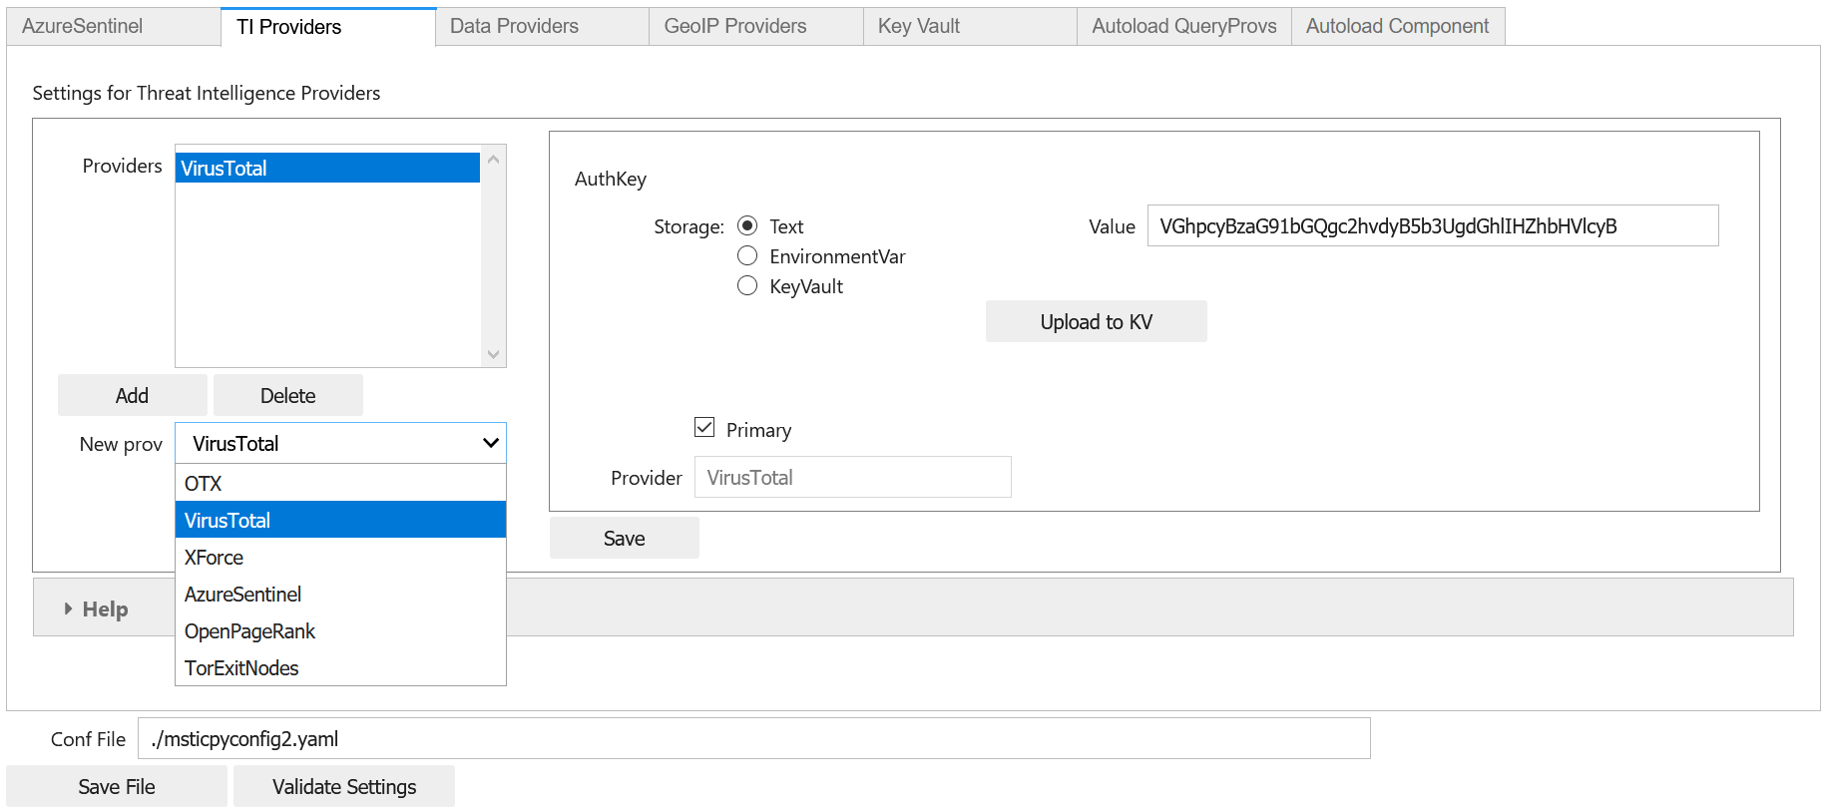Screen dimensions: 1830x808
Task: Select TorExitNodes from the dropdown list
Action: 340,667
